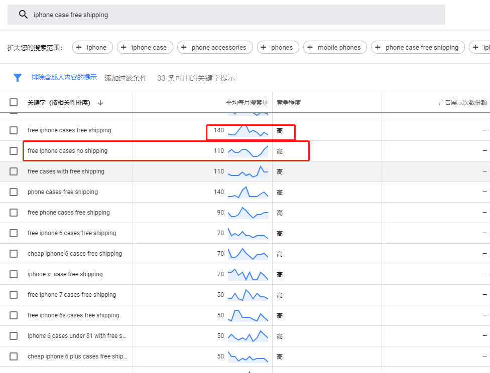Image resolution: width=490 pixels, height=373 pixels.
Task: Add 'mobile phones' to broaden search
Action: point(335,47)
